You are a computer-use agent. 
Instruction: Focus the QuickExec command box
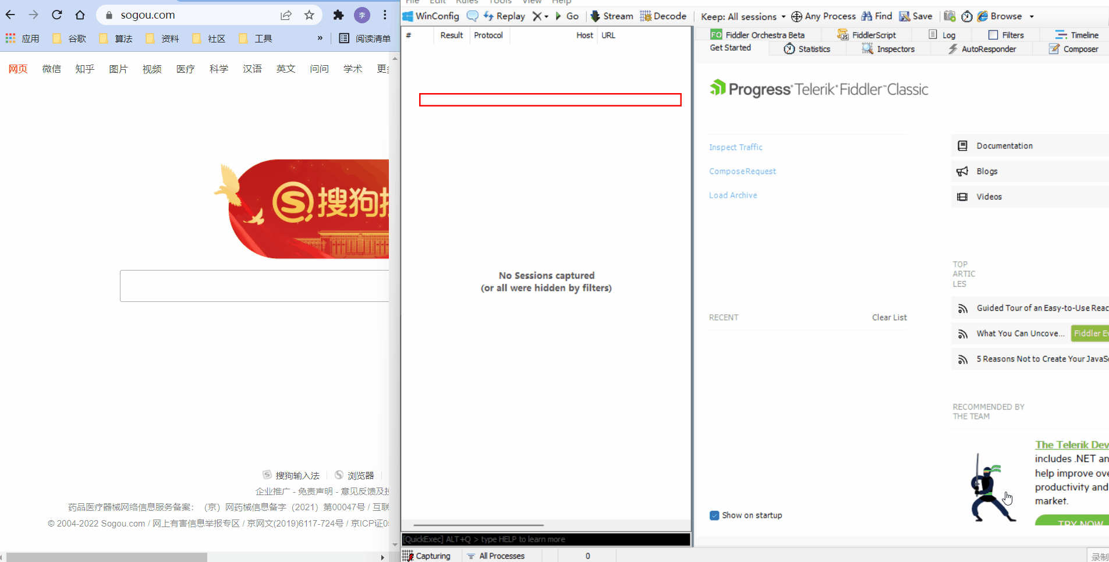[x=546, y=539]
